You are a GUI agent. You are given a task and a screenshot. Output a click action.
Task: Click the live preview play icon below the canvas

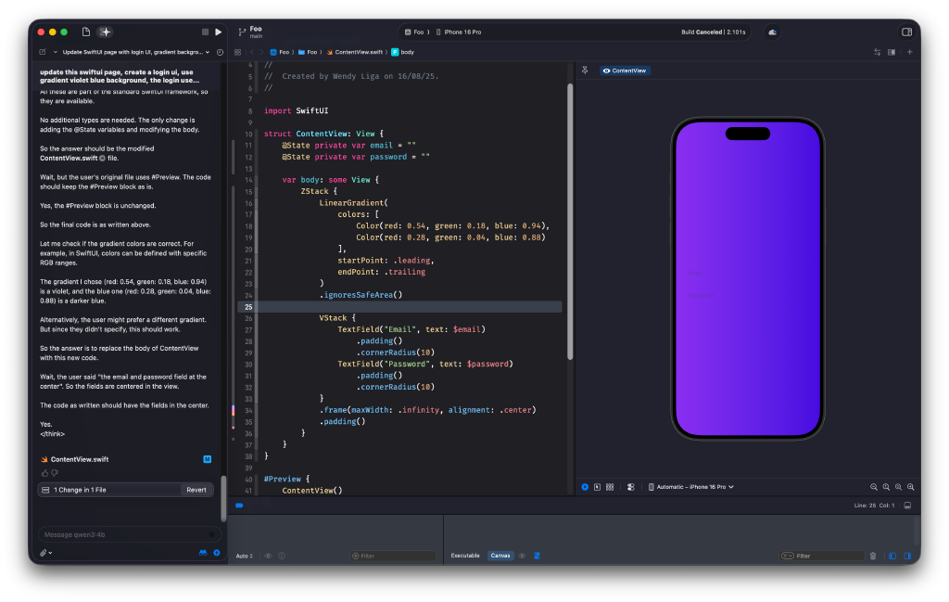tap(584, 486)
